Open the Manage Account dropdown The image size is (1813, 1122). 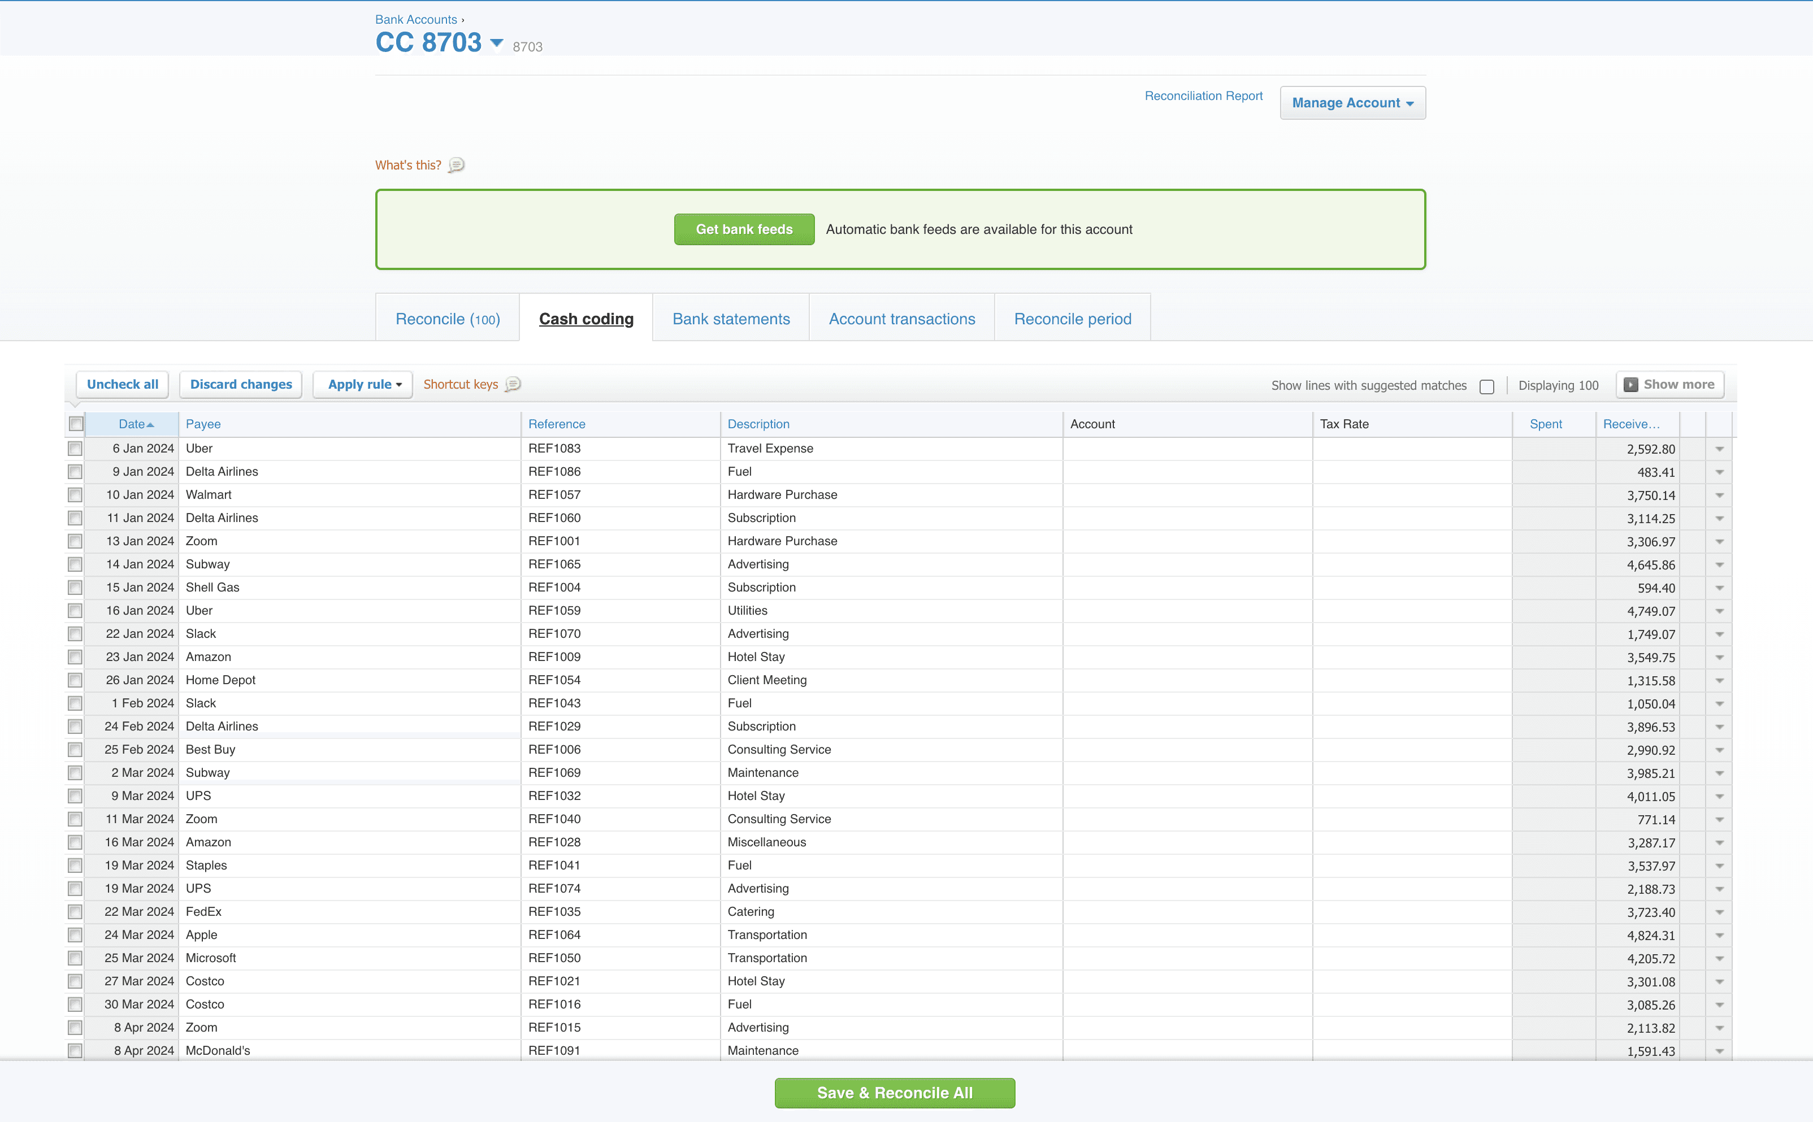coord(1352,103)
